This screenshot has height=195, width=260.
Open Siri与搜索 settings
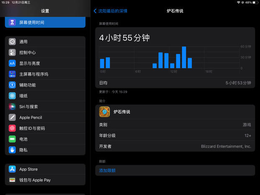[45, 107]
